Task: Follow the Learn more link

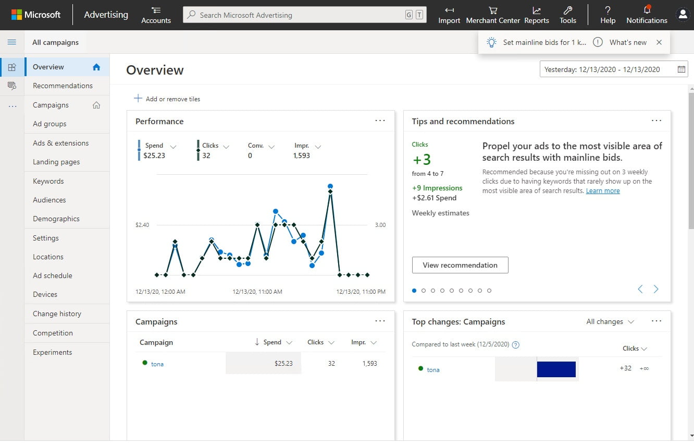Action: point(603,191)
